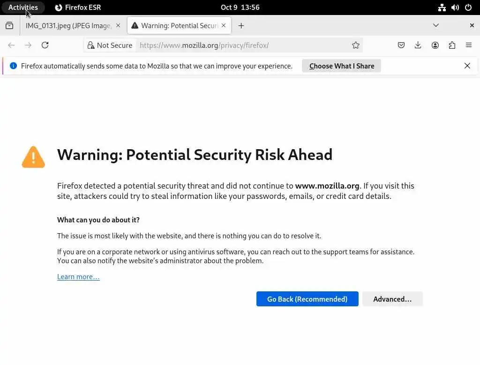Viewport: 480px width, 365px height.
Task: Open the Extensions puzzle icon
Action: [452, 45]
